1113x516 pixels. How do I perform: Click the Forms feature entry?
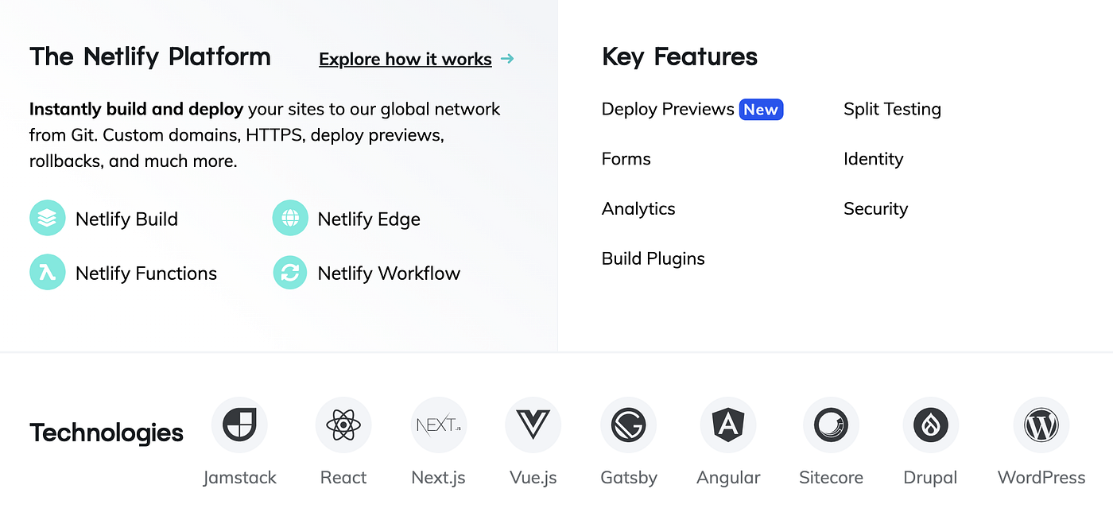tap(626, 159)
